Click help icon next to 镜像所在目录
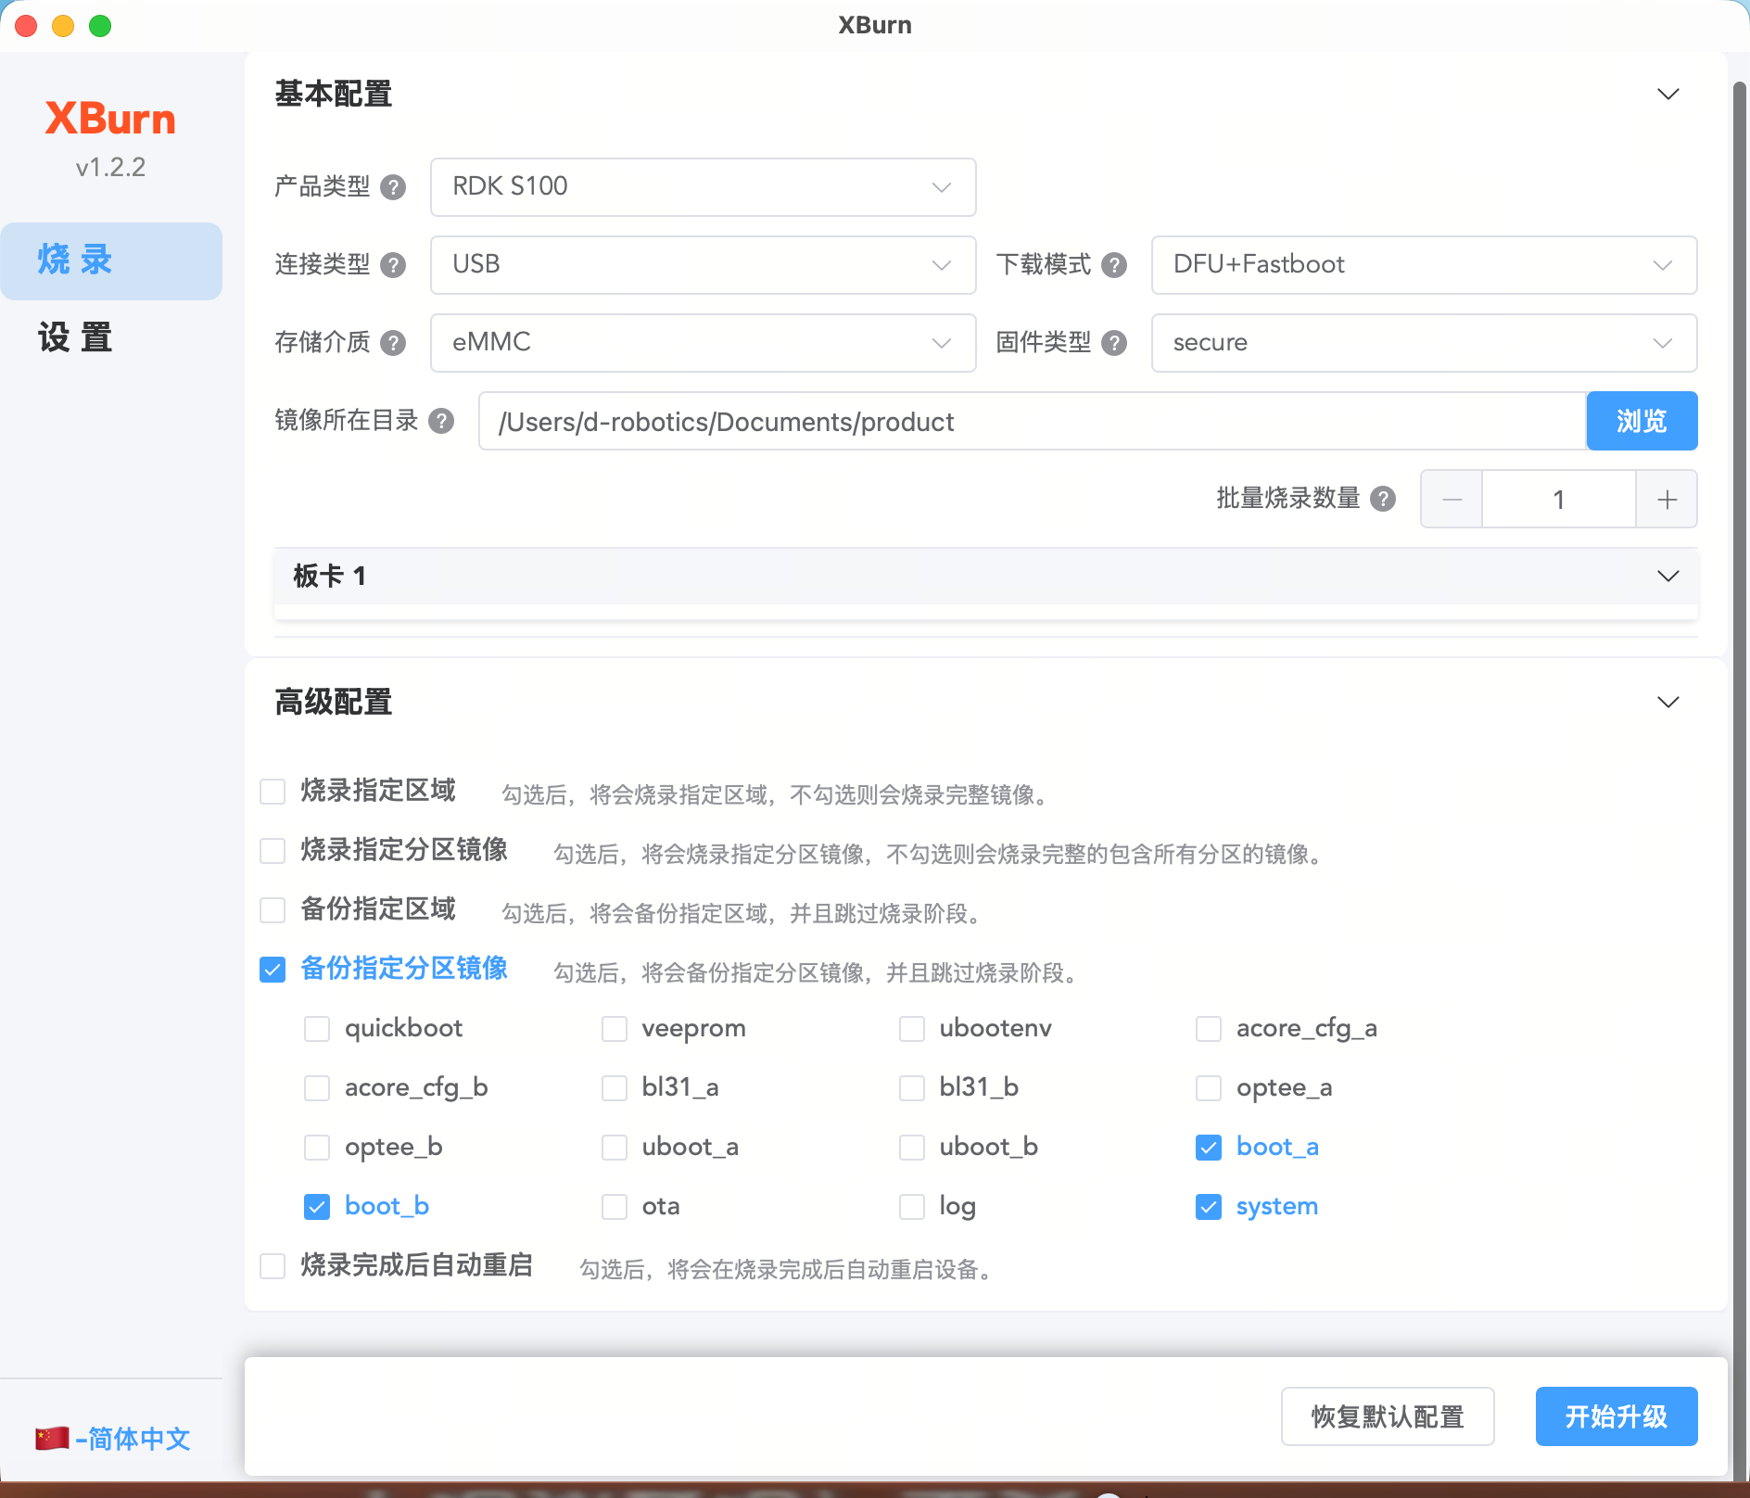This screenshot has height=1498, width=1750. (441, 421)
